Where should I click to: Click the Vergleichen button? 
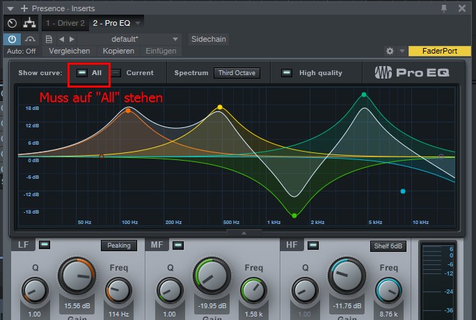(x=70, y=51)
